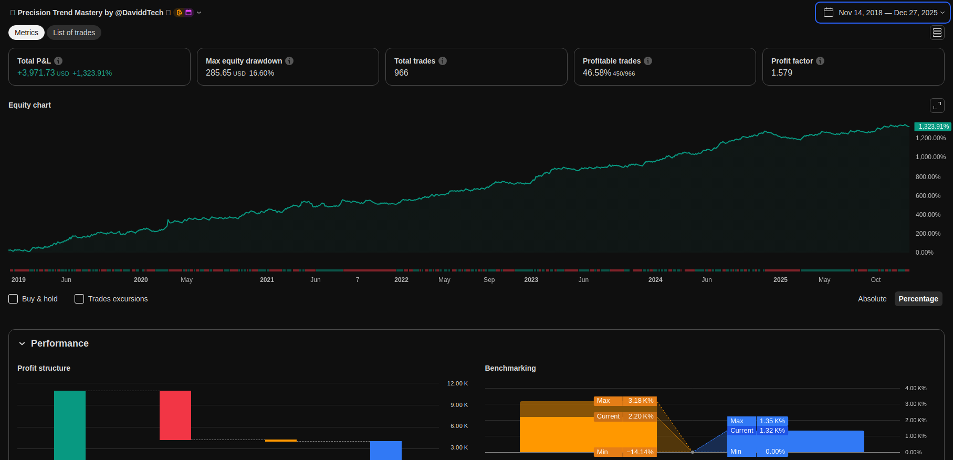Click info icon beside Total trades
953x460 pixels.
[x=443, y=61]
